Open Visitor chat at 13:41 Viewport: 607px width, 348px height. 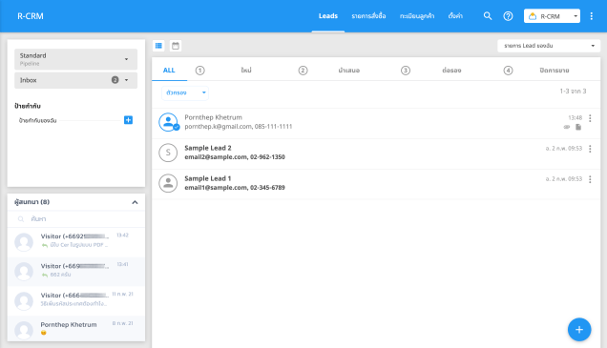pyautogui.click(x=76, y=272)
